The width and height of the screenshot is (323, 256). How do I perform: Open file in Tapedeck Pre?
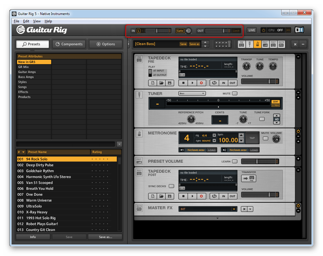pos(161,83)
